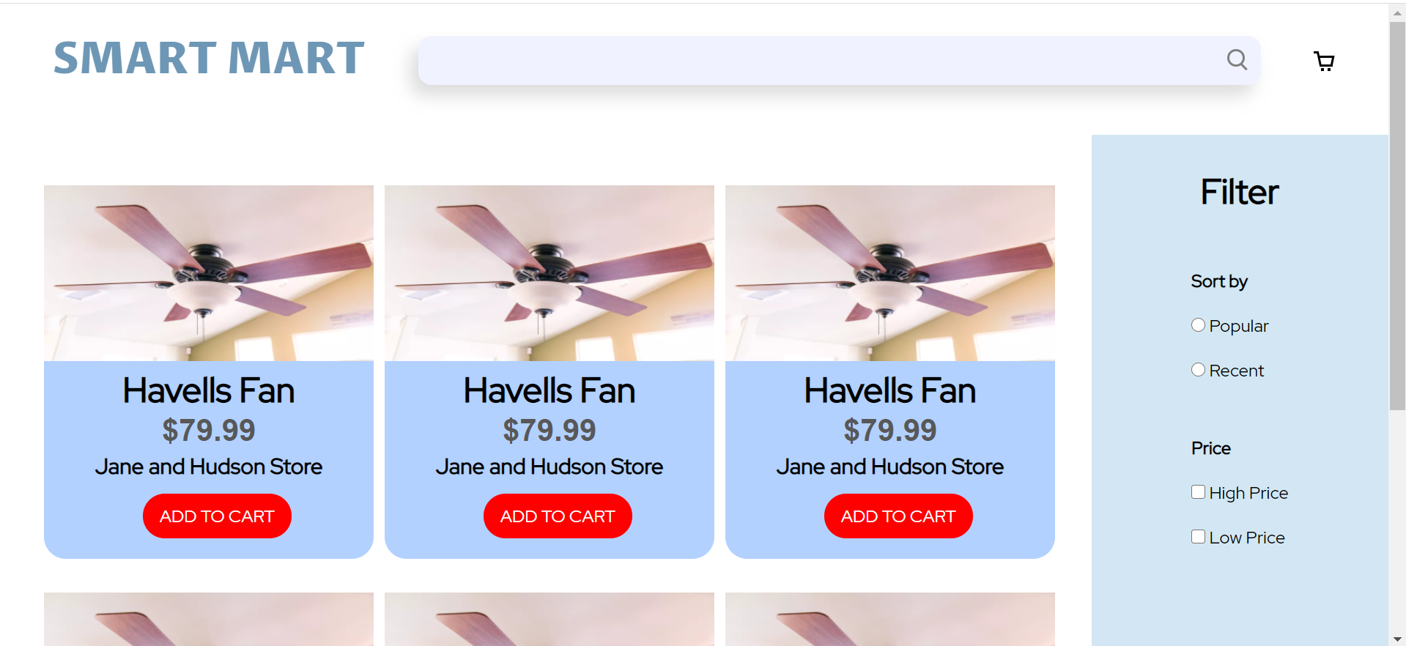Click Jane and Hudson Store on third card

pos(890,467)
